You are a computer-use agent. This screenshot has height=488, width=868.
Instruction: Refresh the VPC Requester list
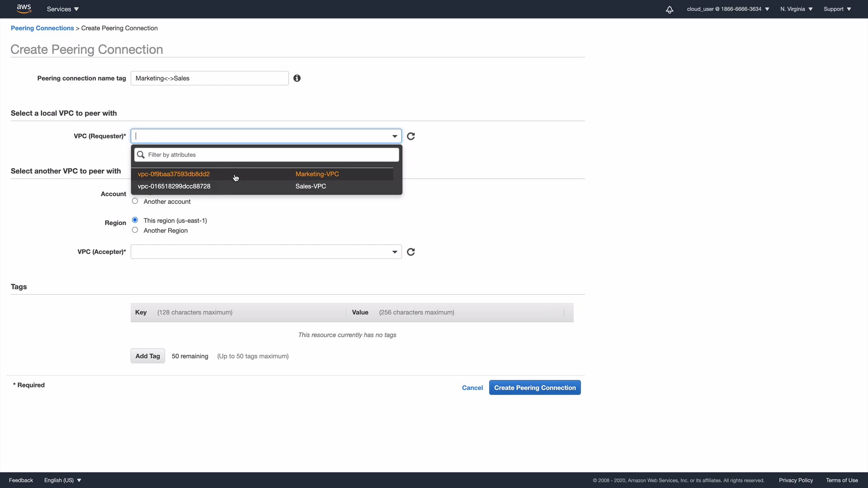411,136
